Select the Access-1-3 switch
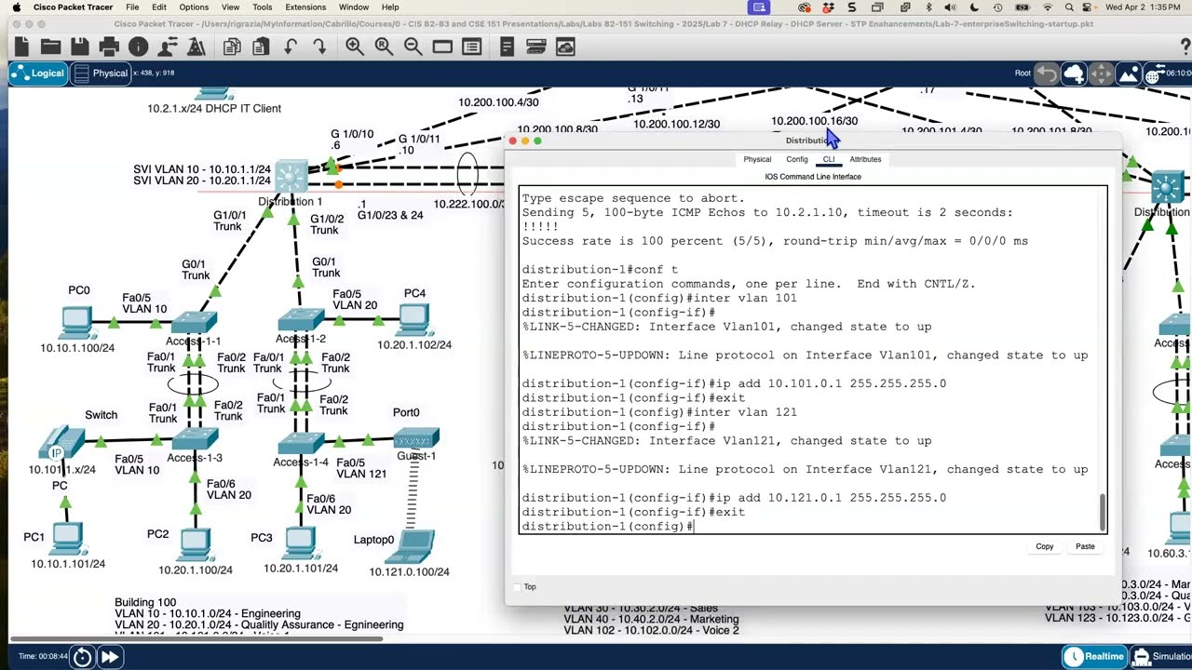The image size is (1192, 670). [195, 439]
